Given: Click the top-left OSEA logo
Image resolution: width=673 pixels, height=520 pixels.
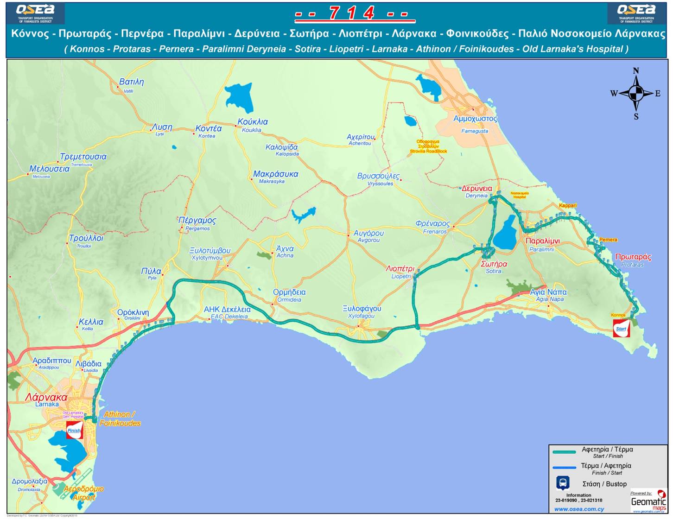Looking at the screenshot, I should coord(35,13).
